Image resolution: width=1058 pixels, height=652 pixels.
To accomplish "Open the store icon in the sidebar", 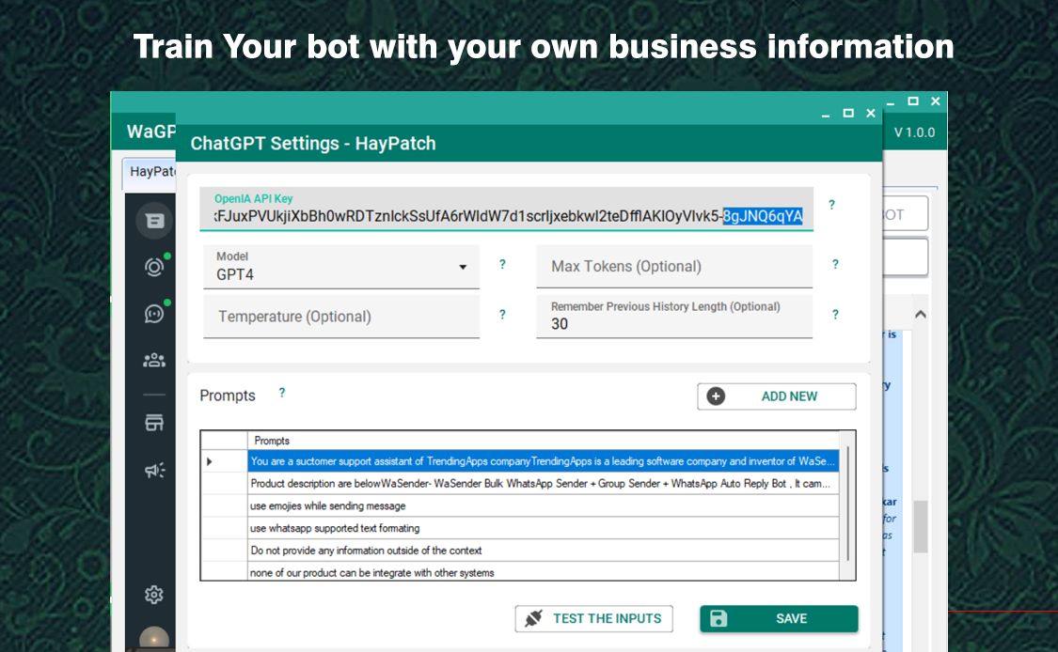I will coord(154,423).
